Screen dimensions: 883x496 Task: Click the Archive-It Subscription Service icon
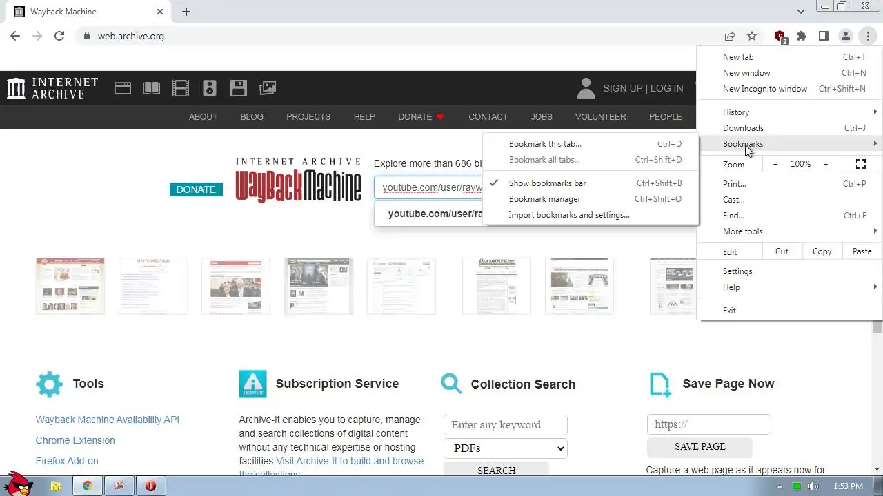252,384
